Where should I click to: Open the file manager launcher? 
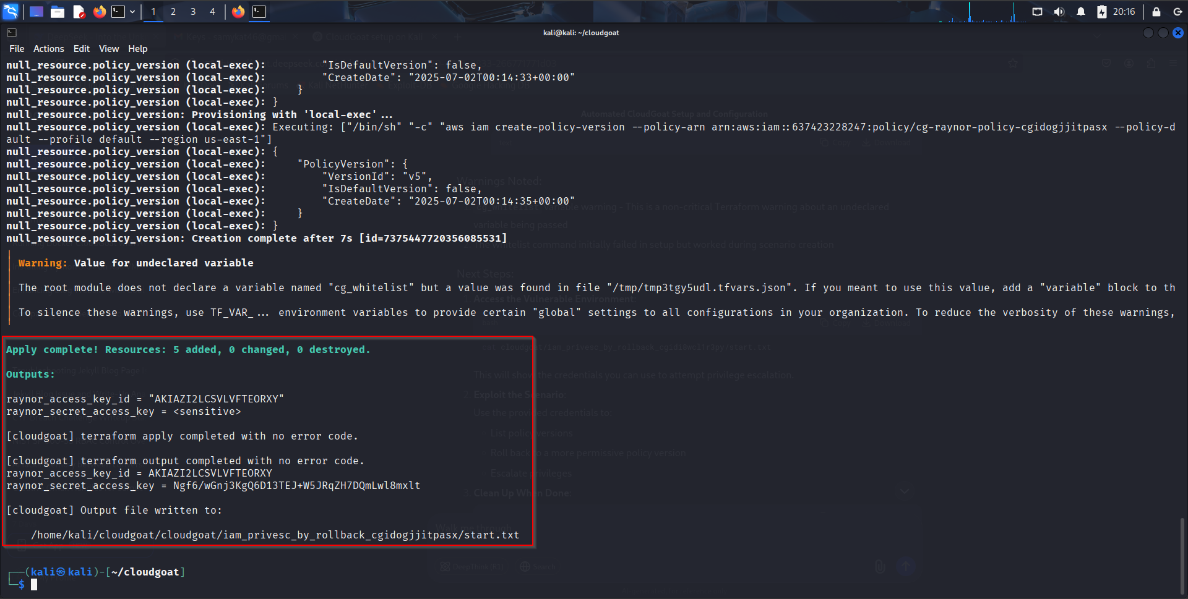pyautogui.click(x=58, y=12)
